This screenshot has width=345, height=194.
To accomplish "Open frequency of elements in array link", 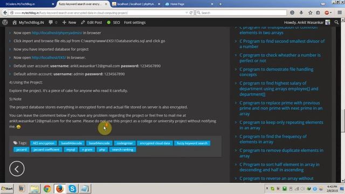I will [x=273, y=139].
